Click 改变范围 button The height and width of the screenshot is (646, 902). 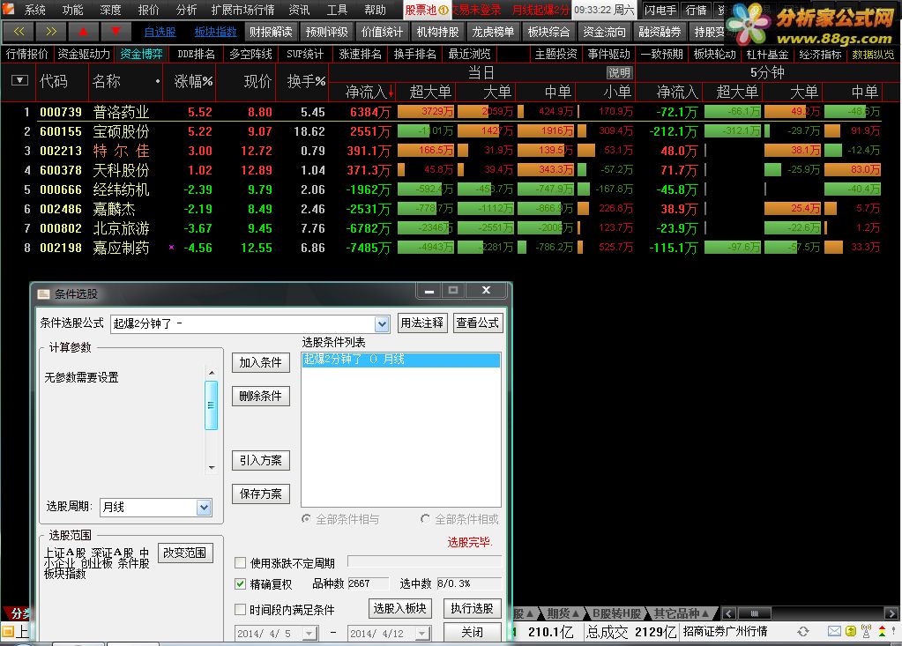pyautogui.click(x=185, y=553)
